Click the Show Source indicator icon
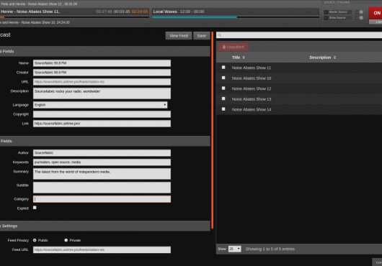Viewport: 382px width, 266px height. (326, 18)
